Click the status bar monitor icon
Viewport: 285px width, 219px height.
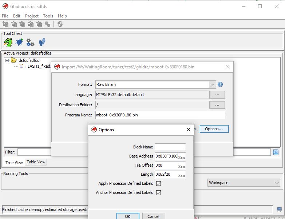(279, 210)
